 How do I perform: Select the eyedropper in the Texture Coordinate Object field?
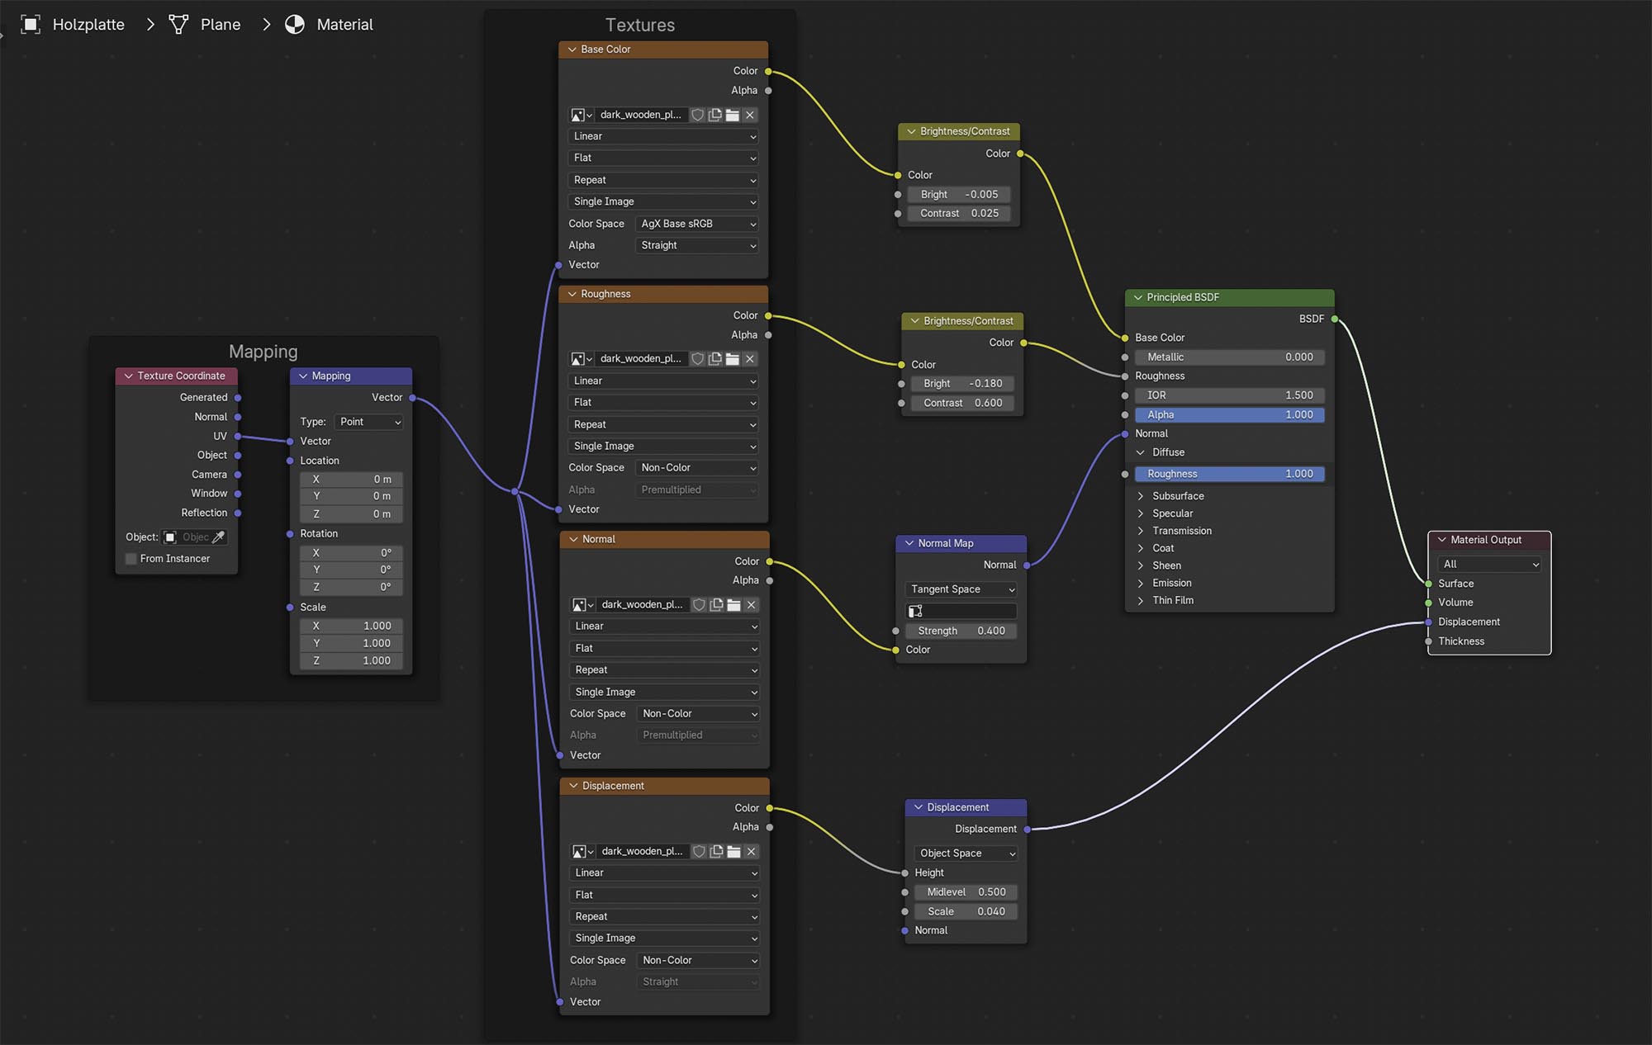(220, 537)
